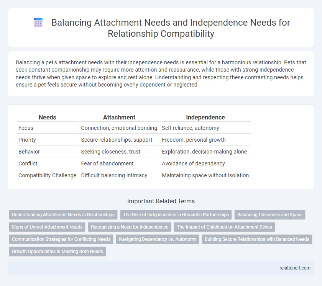Open Understanding Attachment Needs in Relationships tag
This screenshot has height=286, width=322.
click(63, 215)
